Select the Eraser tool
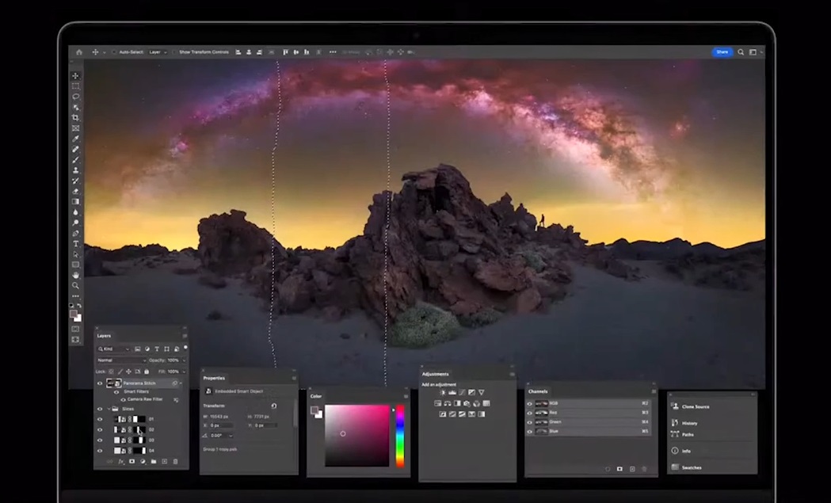 coord(76,192)
